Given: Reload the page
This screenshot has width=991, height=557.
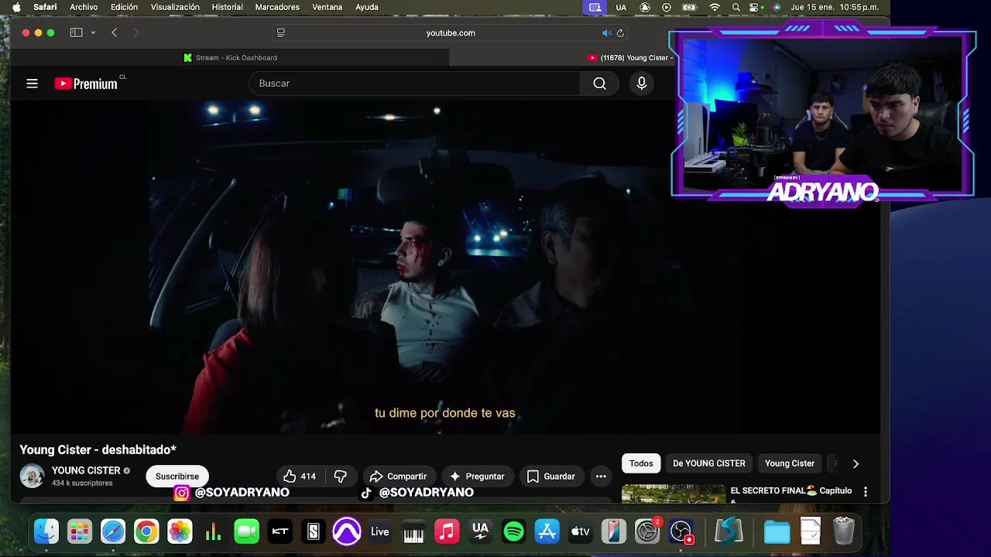Looking at the screenshot, I should point(620,32).
